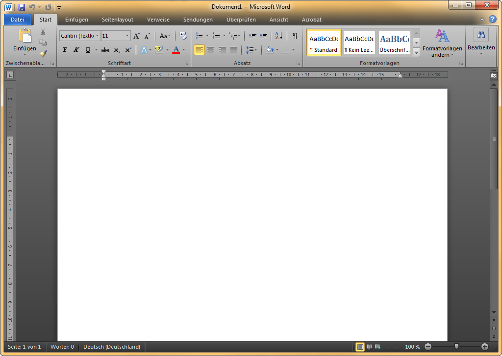The width and height of the screenshot is (502, 356).
Task: Click the Formatvorlagen ändern button
Action: 442,43
